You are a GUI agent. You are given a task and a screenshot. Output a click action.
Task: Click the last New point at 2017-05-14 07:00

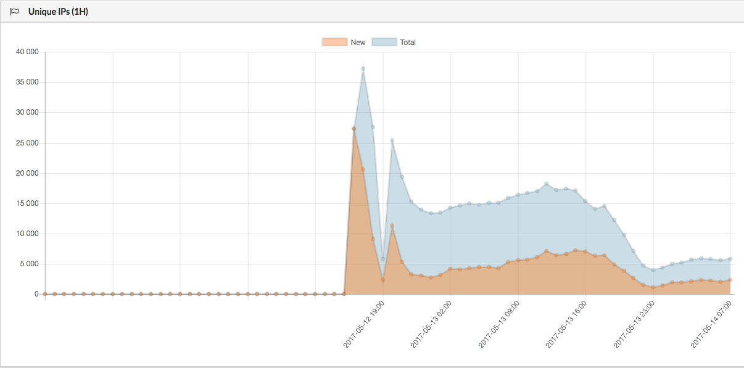pyautogui.click(x=730, y=280)
